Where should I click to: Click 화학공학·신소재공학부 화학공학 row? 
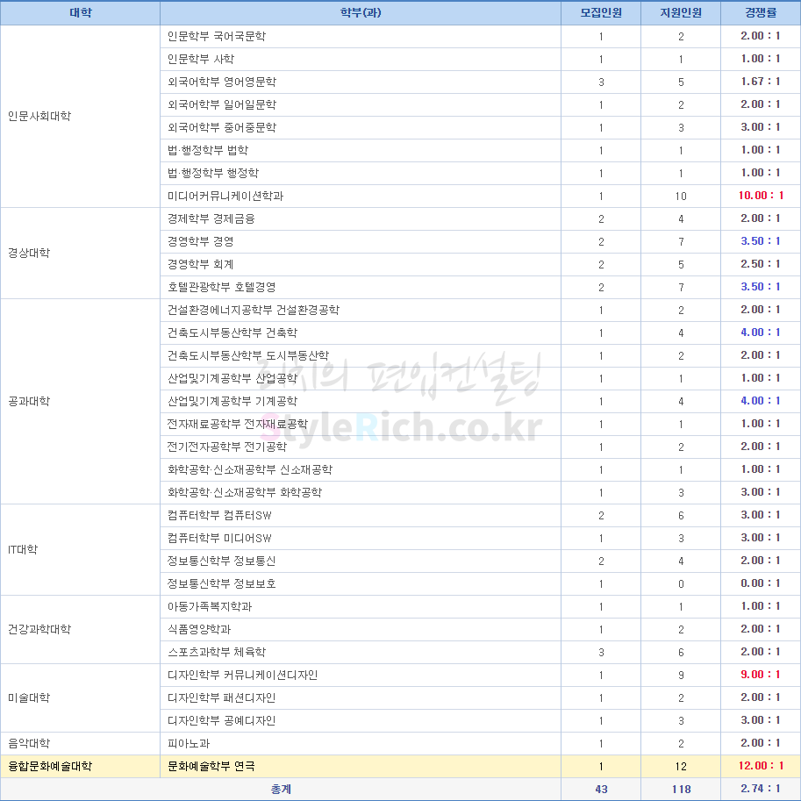pyautogui.click(x=480, y=492)
